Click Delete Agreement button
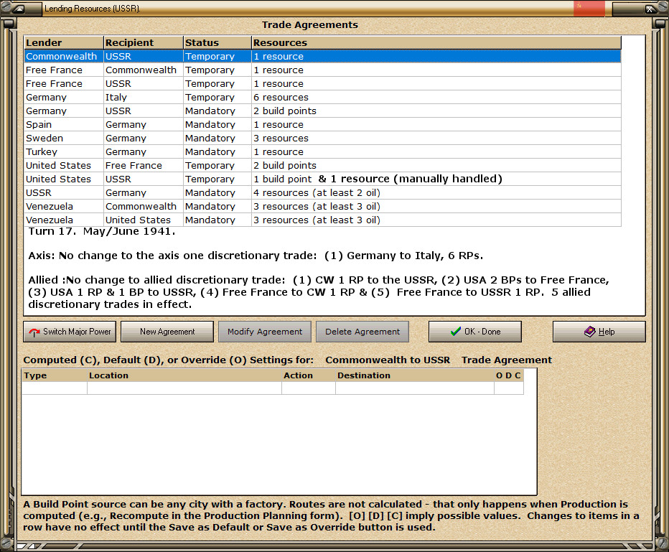This screenshot has height=552, width=669. point(362,332)
